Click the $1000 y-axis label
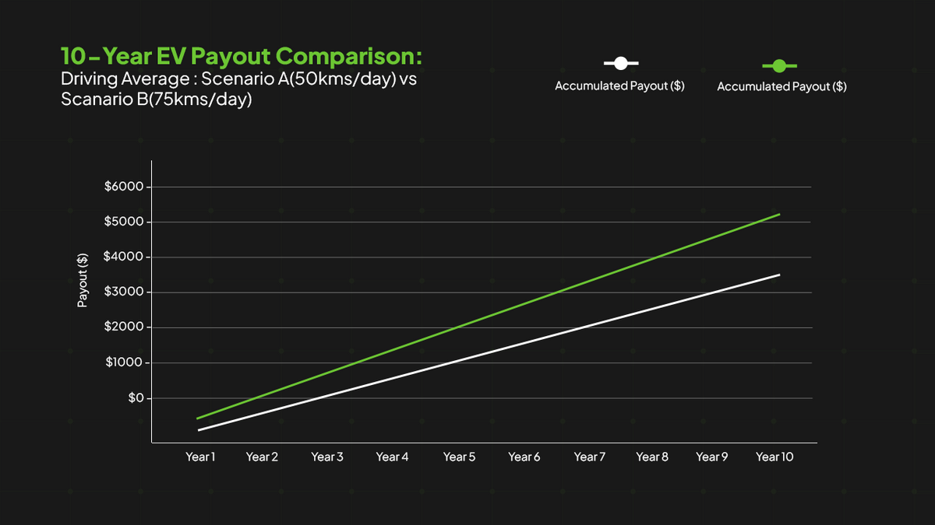Image resolution: width=935 pixels, height=525 pixels. (124, 362)
